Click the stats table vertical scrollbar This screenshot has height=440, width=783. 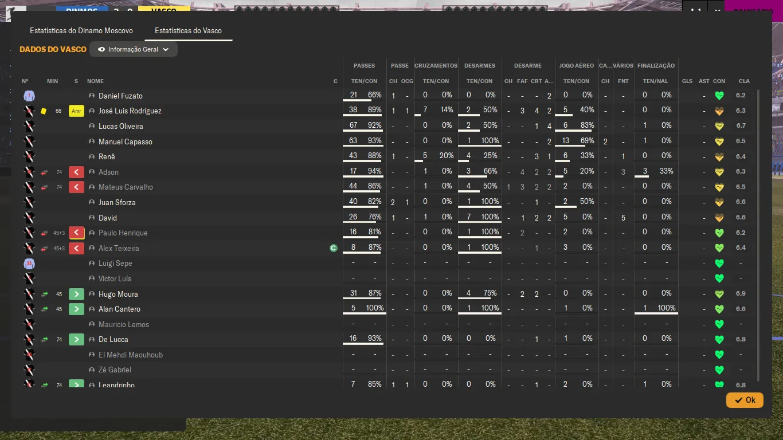[758, 235]
